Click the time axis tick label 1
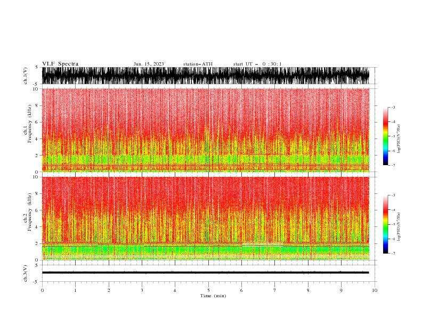 point(75,290)
